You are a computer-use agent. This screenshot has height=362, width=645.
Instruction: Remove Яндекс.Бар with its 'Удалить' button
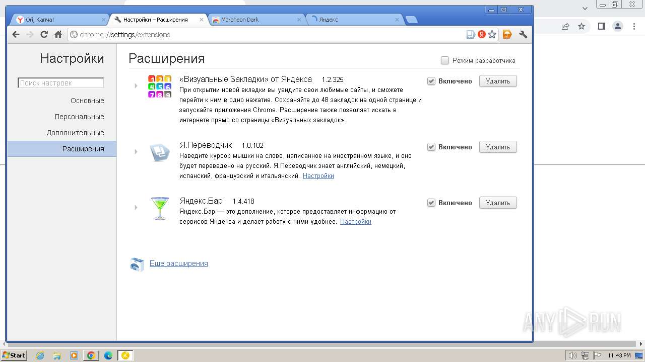click(498, 203)
